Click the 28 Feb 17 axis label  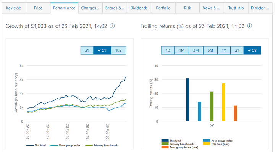point(48,132)
